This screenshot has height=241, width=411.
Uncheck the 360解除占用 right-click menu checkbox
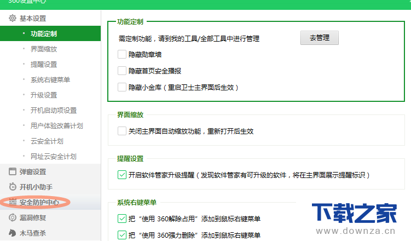coord(122,219)
